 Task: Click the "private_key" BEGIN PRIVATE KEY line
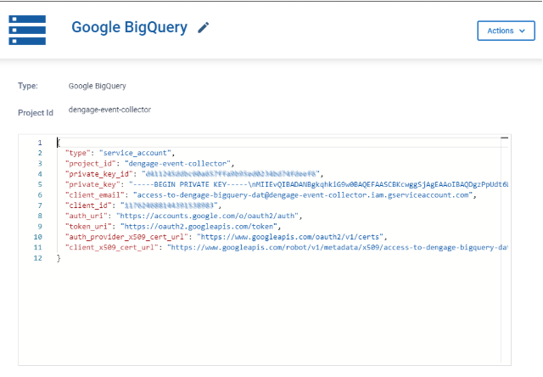coord(287,184)
